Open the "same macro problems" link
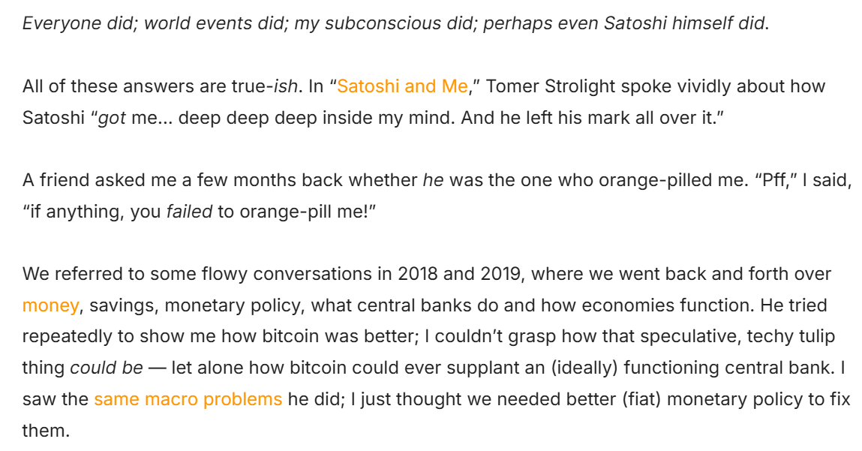 click(188, 399)
